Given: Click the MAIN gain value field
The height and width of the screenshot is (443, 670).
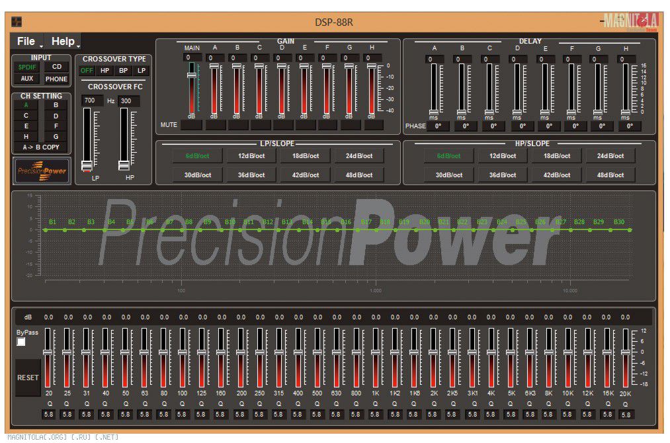Looking at the screenshot, I should (192, 58).
